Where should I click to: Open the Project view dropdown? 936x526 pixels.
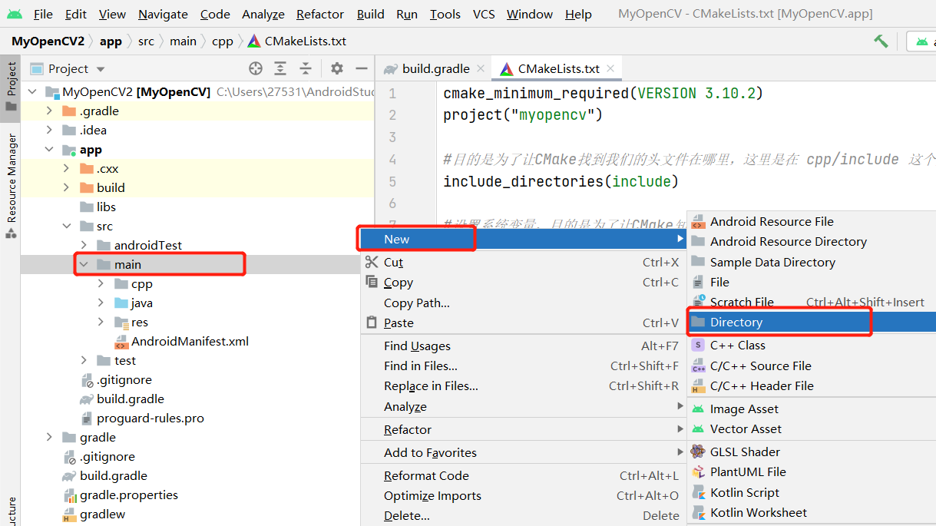pyautogui.click(x=68, y=68)
